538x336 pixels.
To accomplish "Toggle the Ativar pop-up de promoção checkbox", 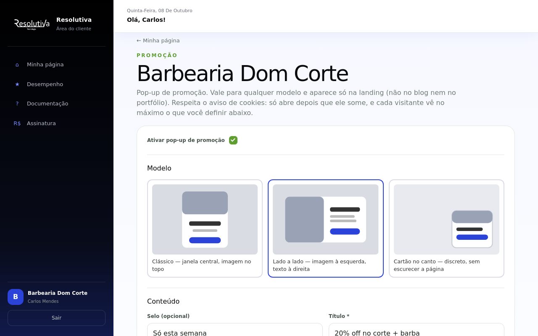I will (233, 140).
